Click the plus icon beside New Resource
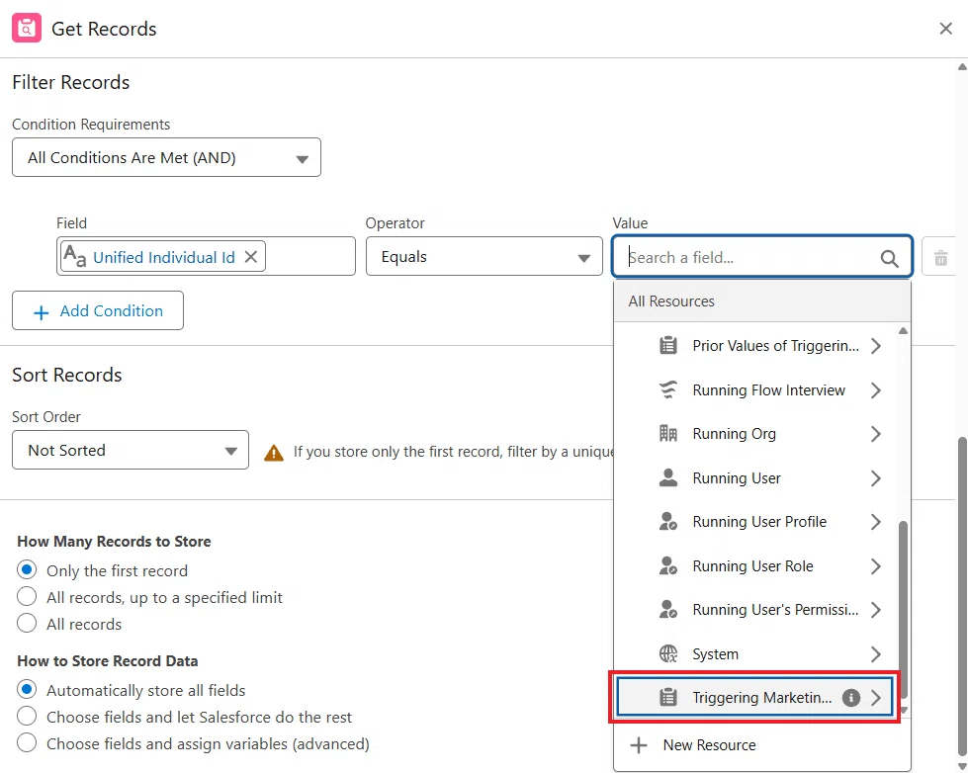The image size is (968, 773). click(639, 745)
